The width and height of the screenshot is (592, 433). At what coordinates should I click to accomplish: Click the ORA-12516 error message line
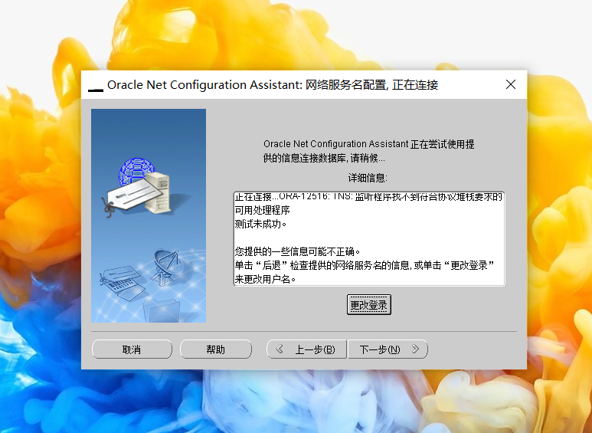(x=368, y=197)
